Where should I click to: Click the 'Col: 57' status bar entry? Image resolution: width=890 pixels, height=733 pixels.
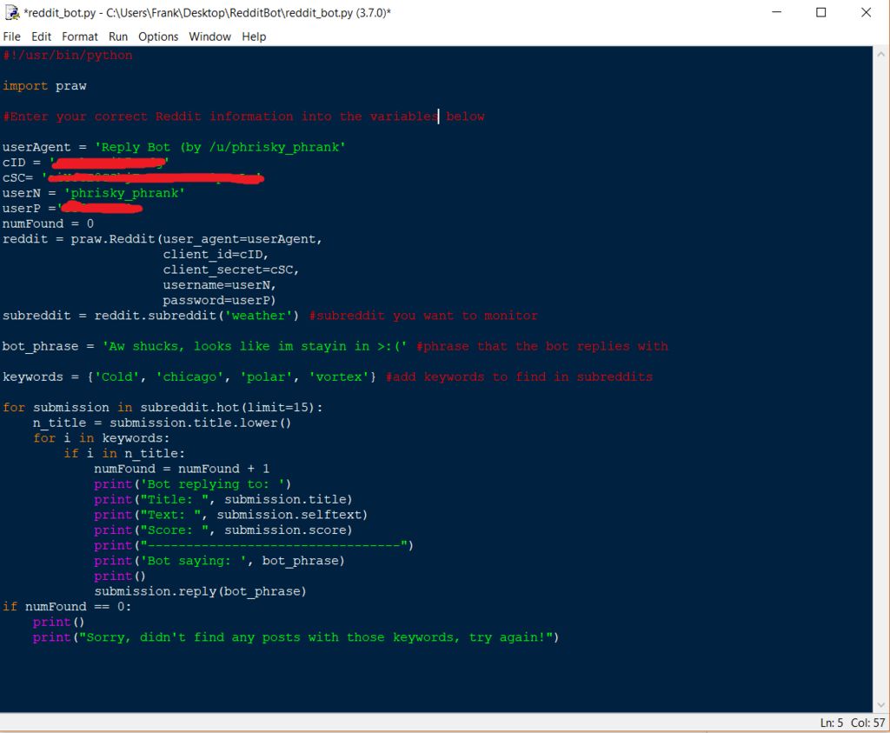click(867, 723)
